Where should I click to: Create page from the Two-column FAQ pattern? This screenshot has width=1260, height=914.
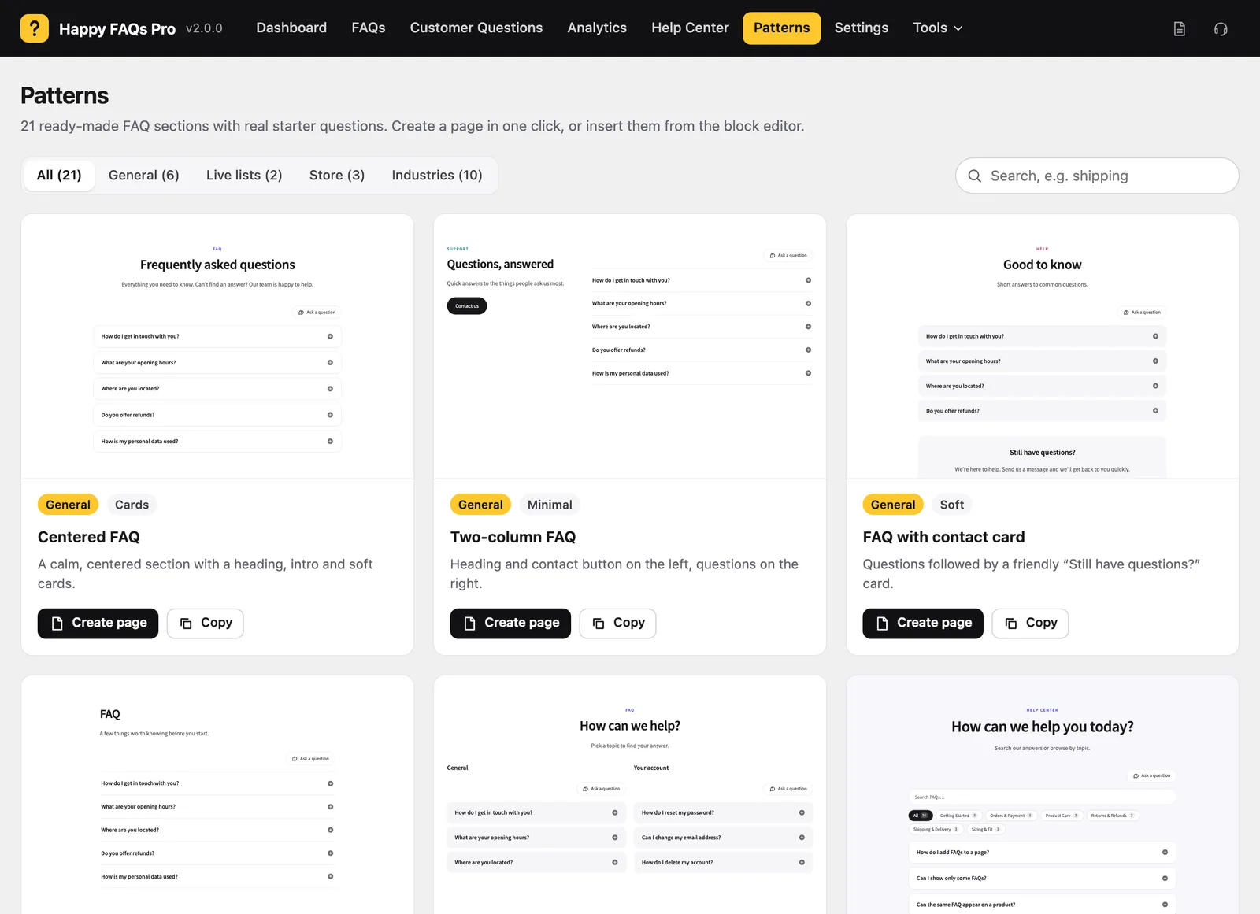510,624
